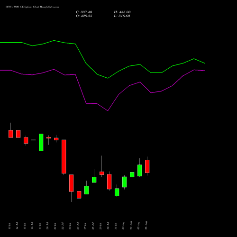
Task: Select the 23 Jul red candle
Action: point(72,183)
